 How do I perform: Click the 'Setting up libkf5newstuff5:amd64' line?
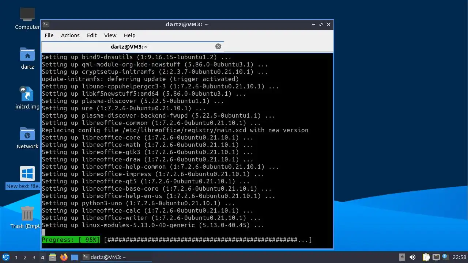144,94
